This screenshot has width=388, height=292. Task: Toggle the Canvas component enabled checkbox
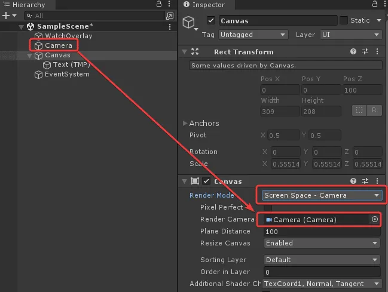[206, 181]
